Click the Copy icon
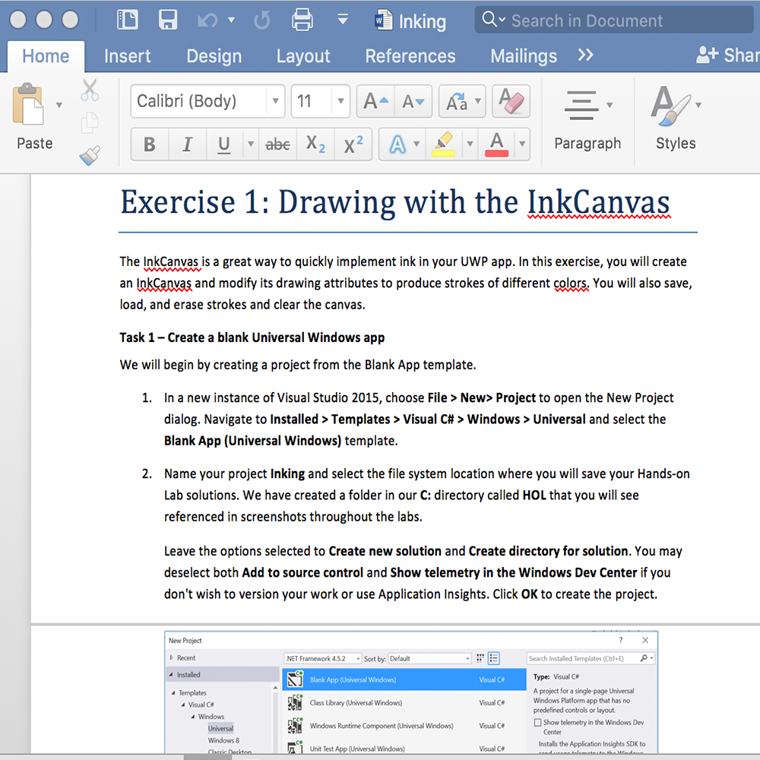The height and width of the screenshot is (760, 760). (90, 122)
